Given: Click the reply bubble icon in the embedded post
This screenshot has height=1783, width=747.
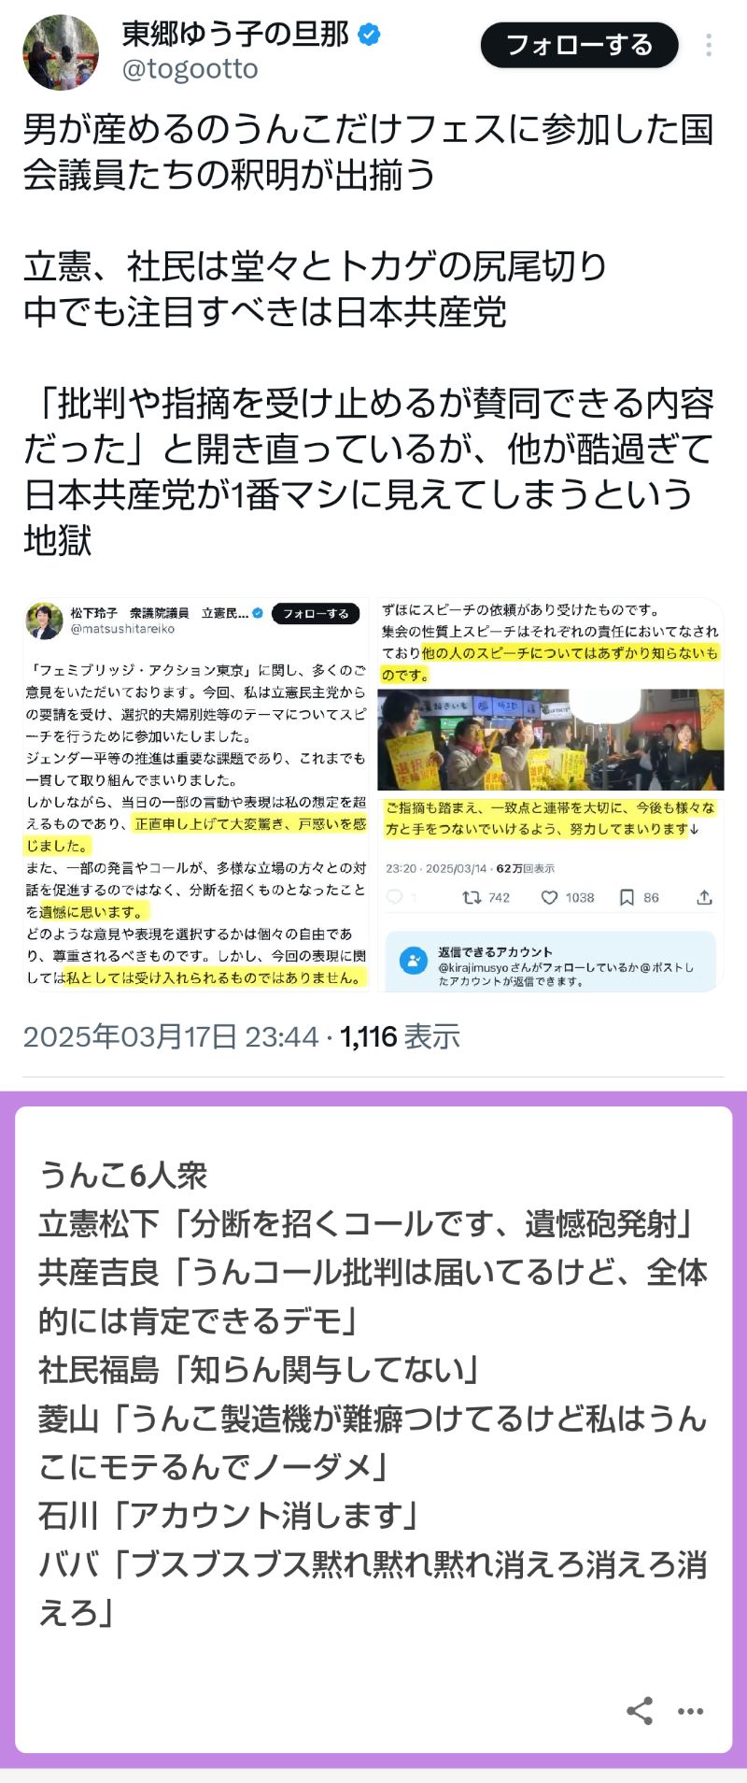Looking at the screenshot, I should pyautogui.click(x=394, y=897).
